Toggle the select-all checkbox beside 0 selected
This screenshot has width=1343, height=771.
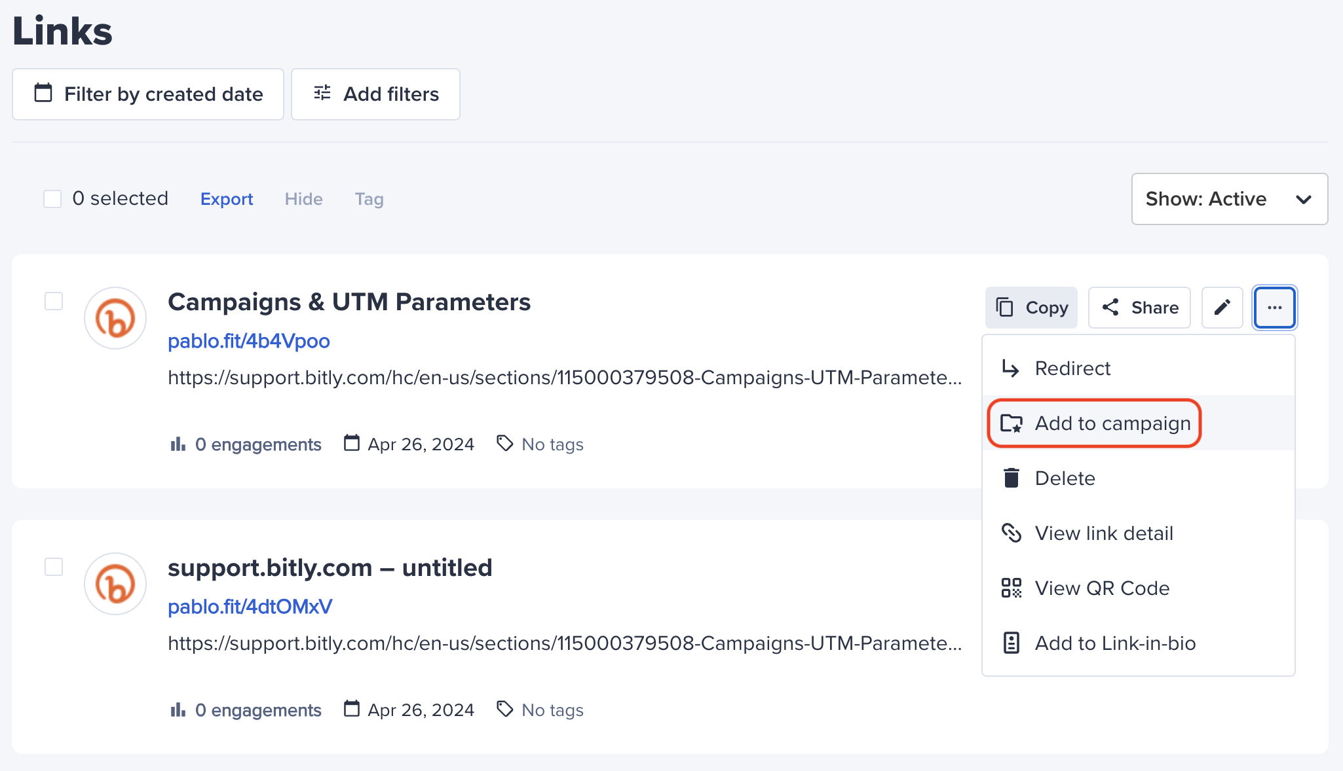[52, 199]
